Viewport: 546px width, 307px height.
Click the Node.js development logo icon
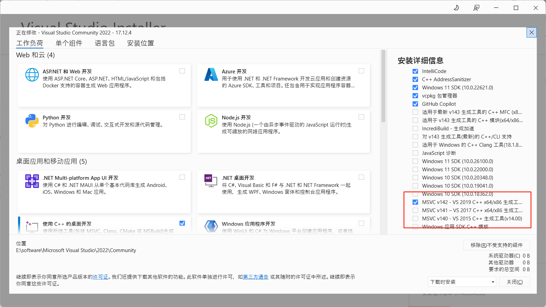tap(211, 121)
